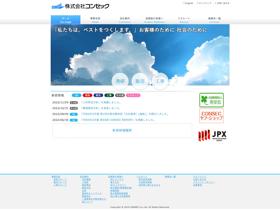This screenshot has width=280, height=210.
Task: Open the 人材育成方針 news article link
Action: point(101,103)
